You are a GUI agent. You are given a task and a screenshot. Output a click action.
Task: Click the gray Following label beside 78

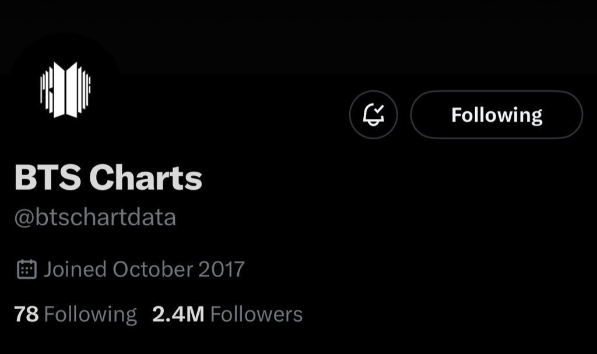[90, 315]
